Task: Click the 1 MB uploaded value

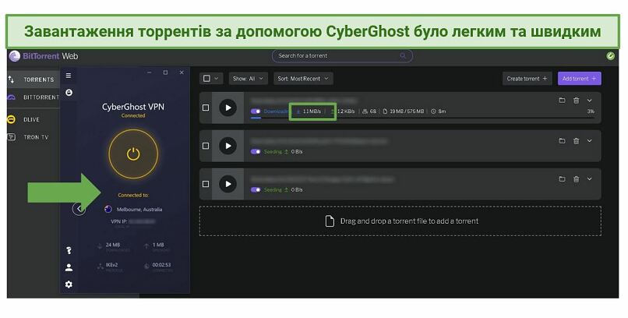Action: (158, 245)
